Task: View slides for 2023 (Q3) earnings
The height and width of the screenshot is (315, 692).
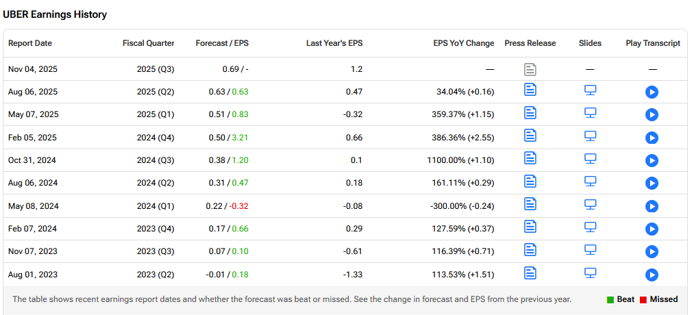Action: 590,249
